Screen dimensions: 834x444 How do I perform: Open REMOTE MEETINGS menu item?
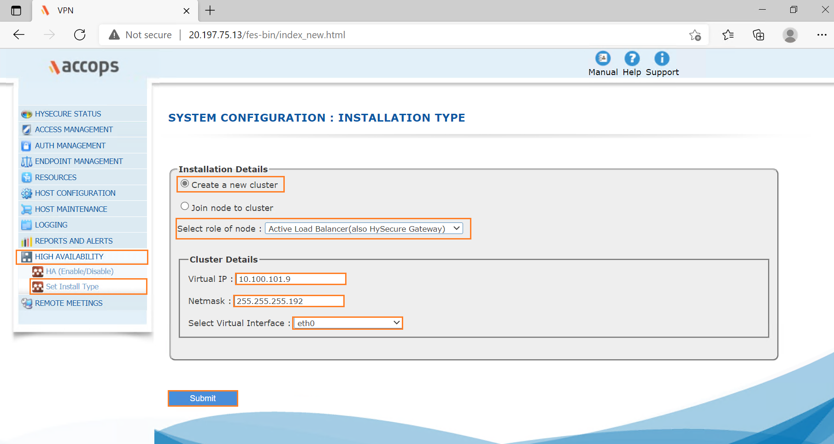click(69, 303)
